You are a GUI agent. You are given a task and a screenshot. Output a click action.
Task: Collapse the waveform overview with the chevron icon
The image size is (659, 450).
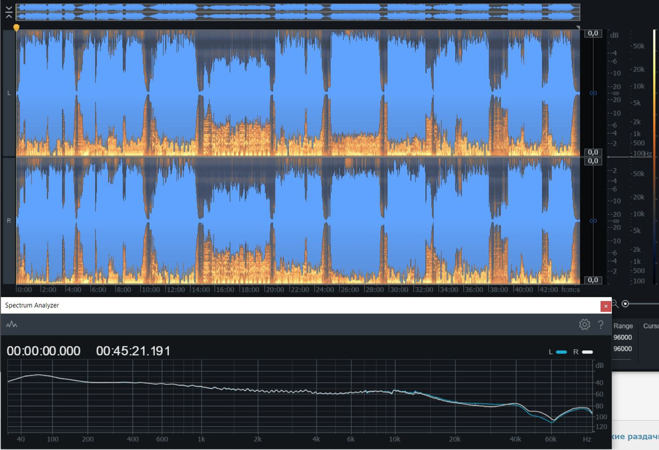pyautogui.click(x=9, y=12)
